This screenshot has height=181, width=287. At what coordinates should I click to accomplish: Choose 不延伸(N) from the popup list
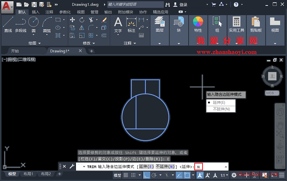[221, 109]
